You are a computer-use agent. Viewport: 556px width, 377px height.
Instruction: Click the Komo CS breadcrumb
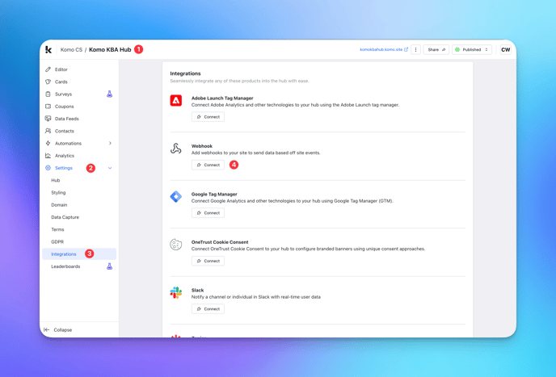click(x=71, y=49)
